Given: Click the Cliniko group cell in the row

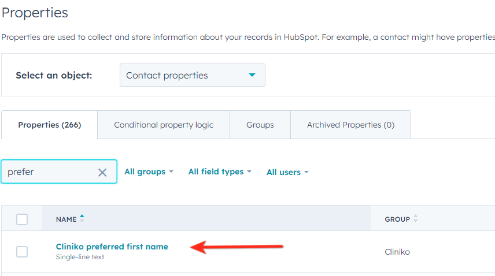Looking at the screenshot, I should point(397,252).
